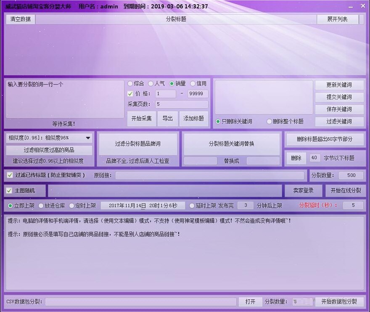Image resolution: width=370 pixels, height=312 pixels.
Task: Expand the list using 展开列表
Action: 338,19
